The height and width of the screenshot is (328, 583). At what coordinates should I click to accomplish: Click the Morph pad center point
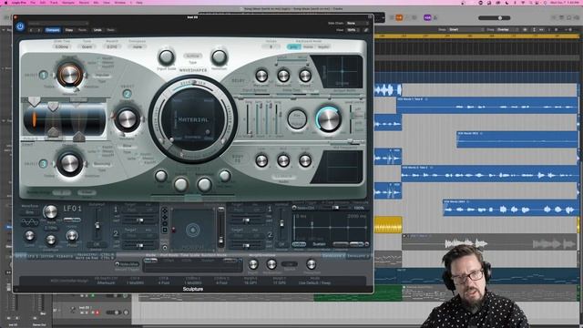click(192, 230)
